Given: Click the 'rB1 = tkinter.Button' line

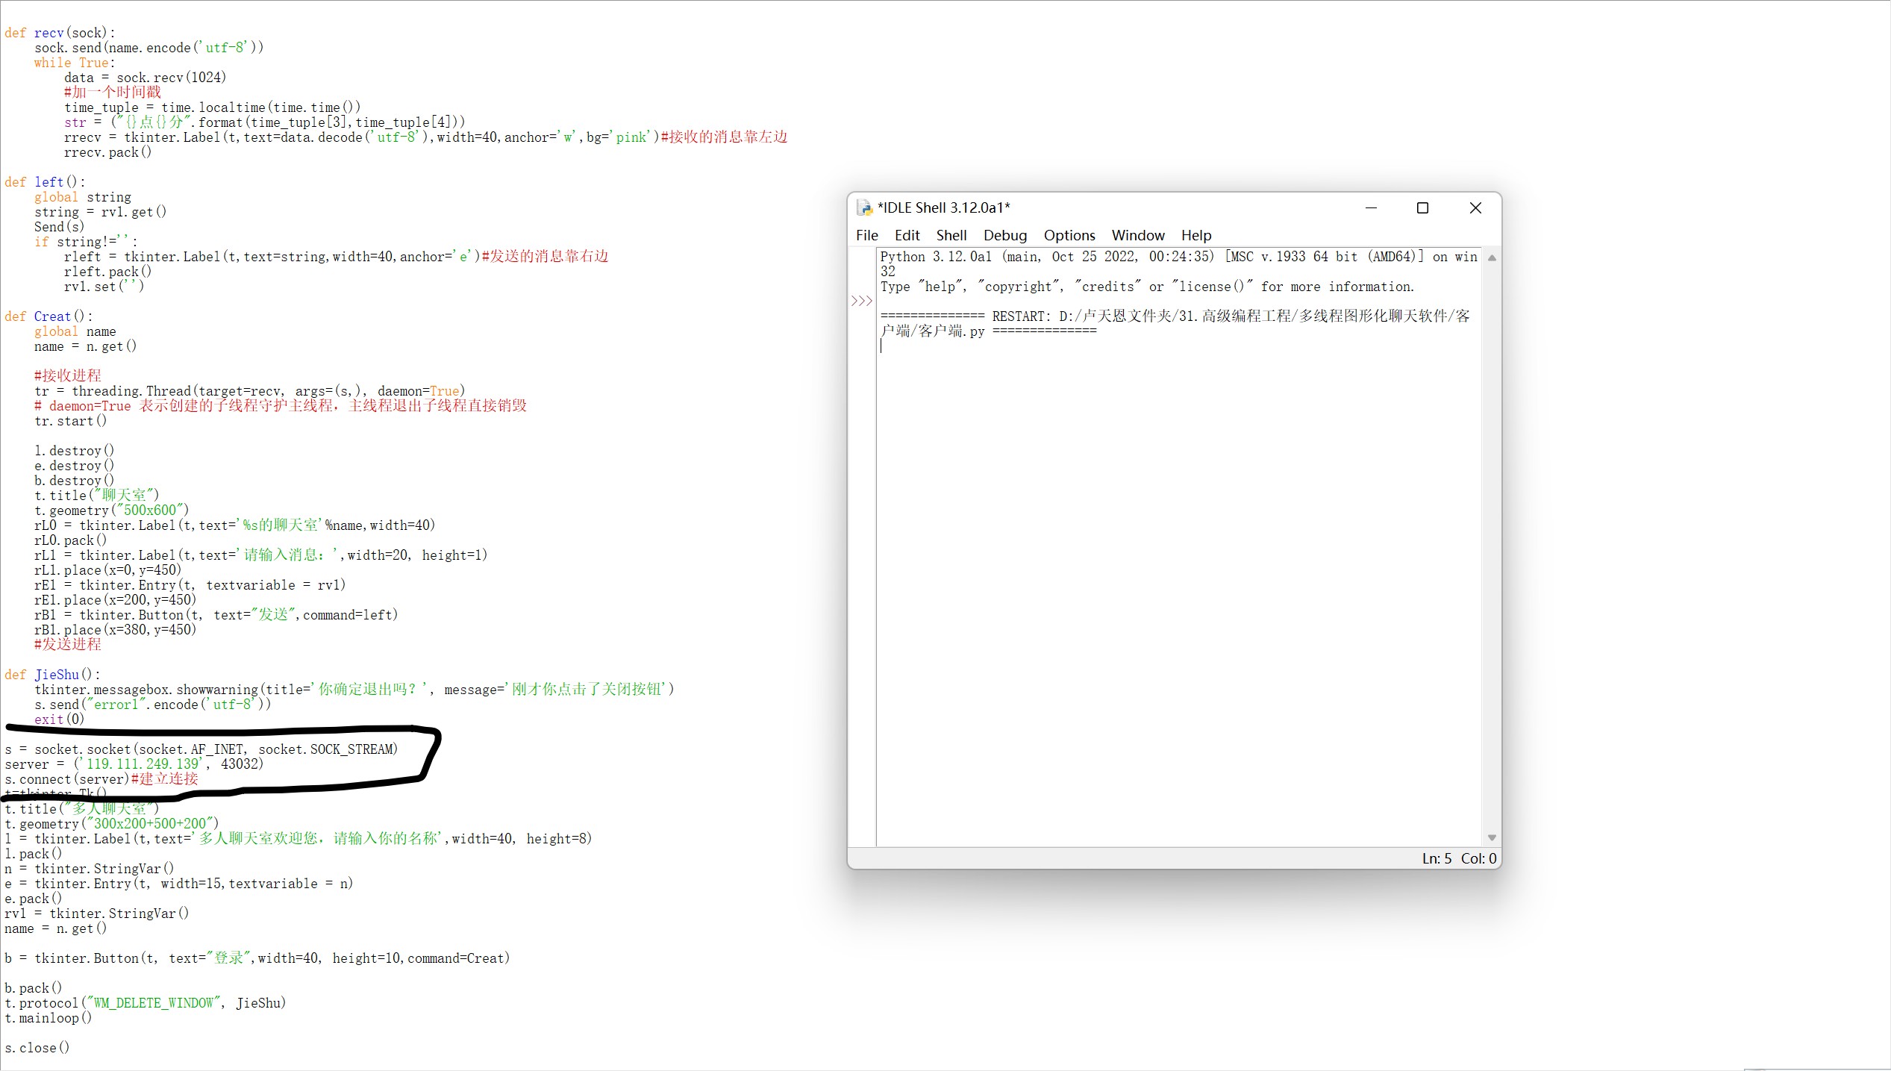Looking at the screenshot, I should tap(216, 615).
